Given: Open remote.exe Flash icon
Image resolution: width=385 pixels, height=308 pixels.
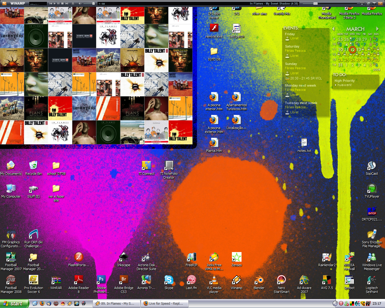Looking at the screenshot, I should (214, 31).
